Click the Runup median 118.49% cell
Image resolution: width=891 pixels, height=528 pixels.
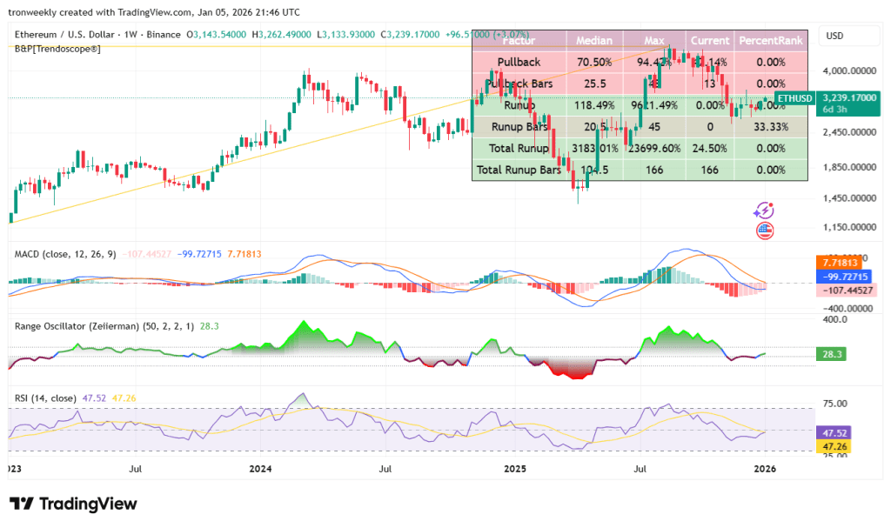(594, 105)
